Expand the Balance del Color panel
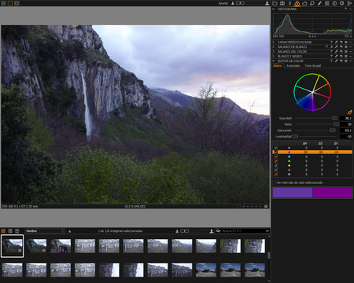Viewport: 354px width, 283px height. pos(274,51)
